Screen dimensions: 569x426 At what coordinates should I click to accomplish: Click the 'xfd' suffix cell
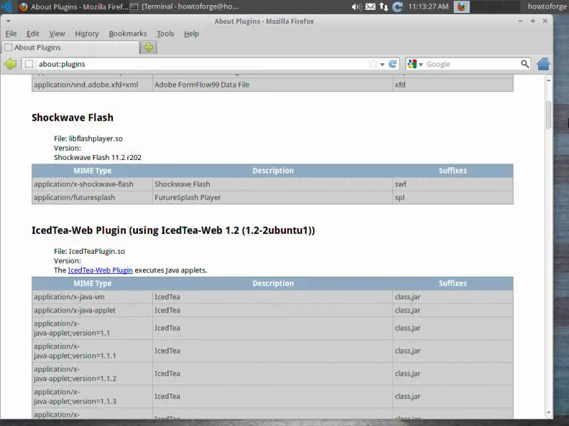tap(453, 85)
